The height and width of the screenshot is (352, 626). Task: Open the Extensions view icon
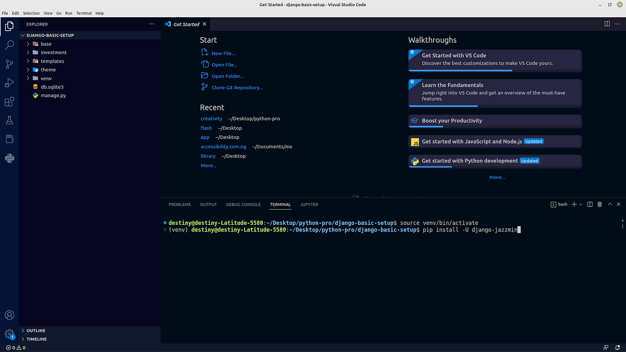click(x=9, y=101)
